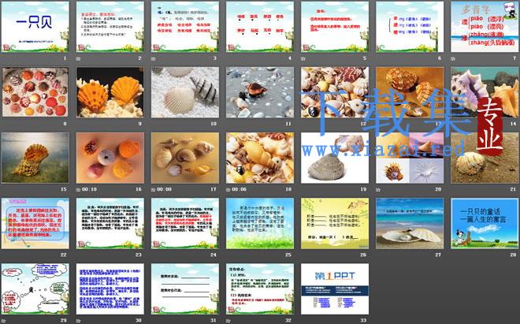Play transition star beside 00:10 timing
This screenshot has width=520, height=324.
pos(78,189)
